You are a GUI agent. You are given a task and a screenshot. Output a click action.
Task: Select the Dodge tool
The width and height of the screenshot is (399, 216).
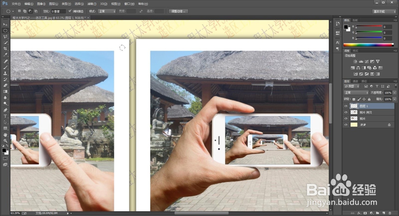(x=5, y=104)
